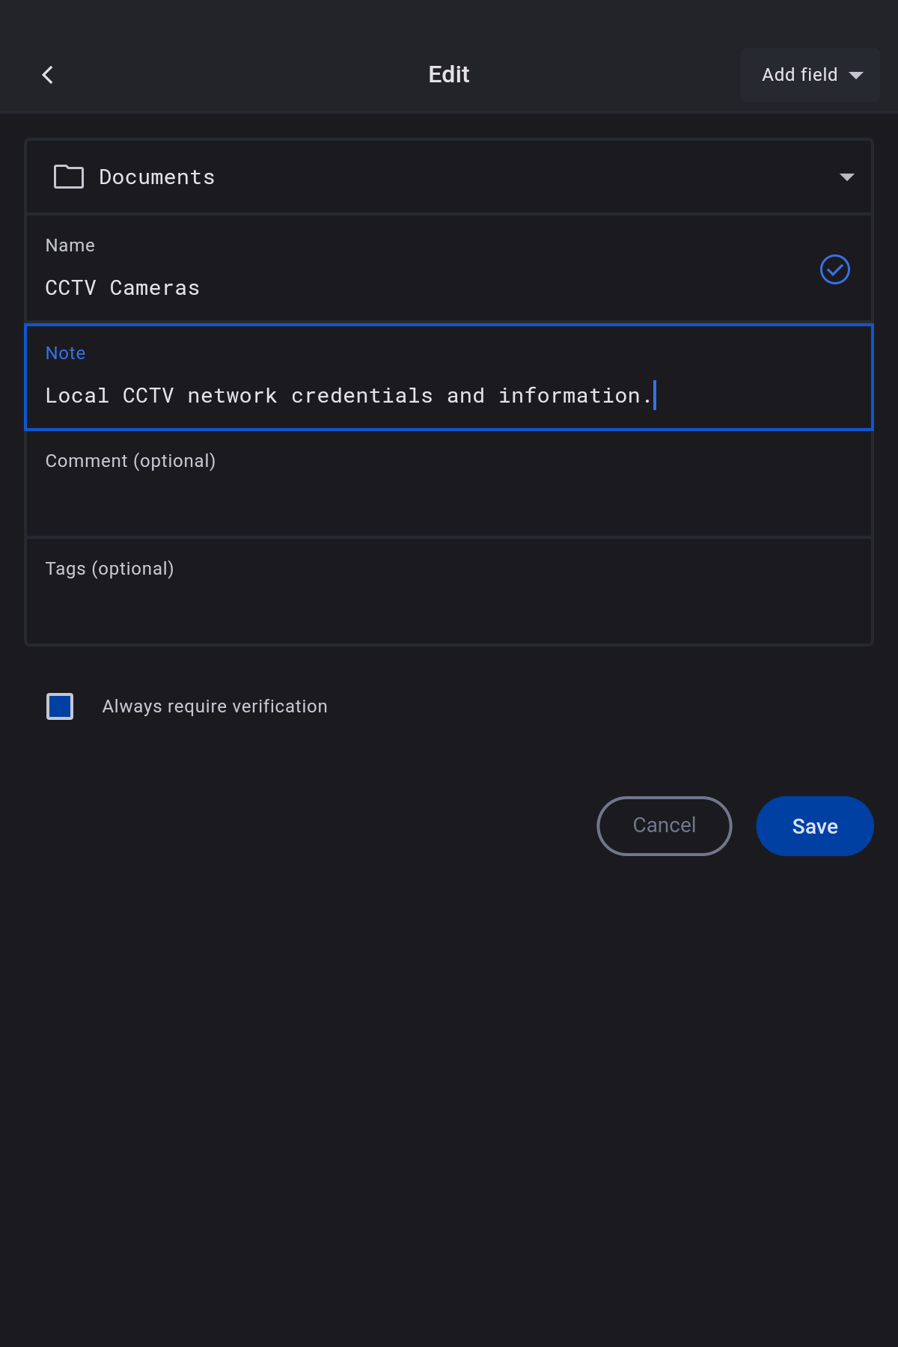Click the Name field label

click(x=70, y=245)
